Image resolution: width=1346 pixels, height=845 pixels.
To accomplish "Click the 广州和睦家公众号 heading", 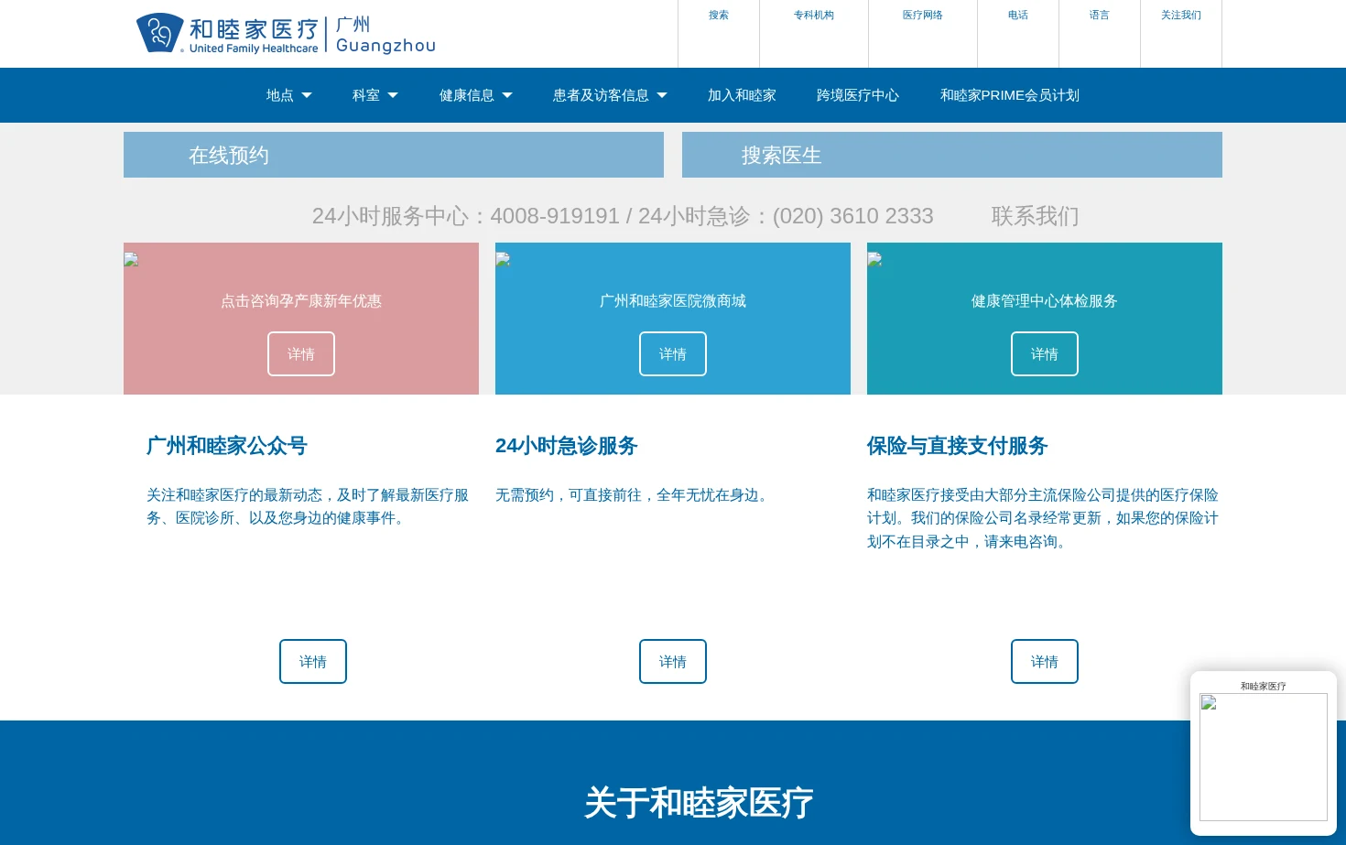I will [227, 446].
